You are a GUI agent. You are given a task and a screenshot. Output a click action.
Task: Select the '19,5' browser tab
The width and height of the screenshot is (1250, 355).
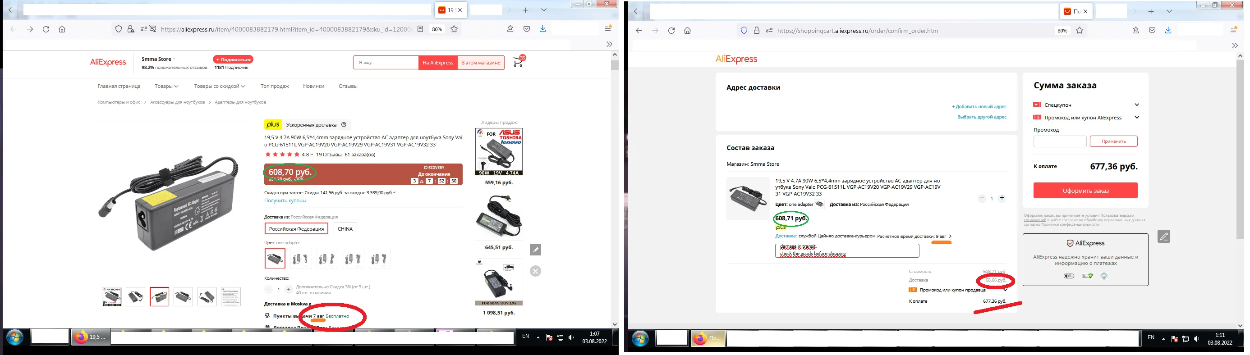pyautogui.click(x=447, y=10)
